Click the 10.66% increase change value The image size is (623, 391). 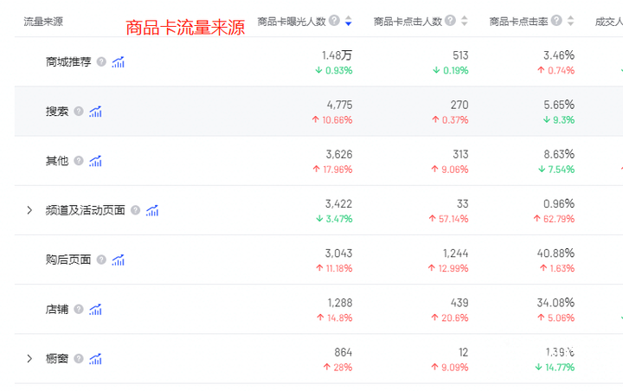click(337, 120)
